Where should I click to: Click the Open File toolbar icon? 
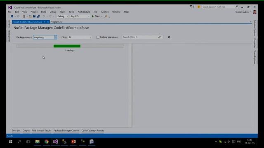30,16
